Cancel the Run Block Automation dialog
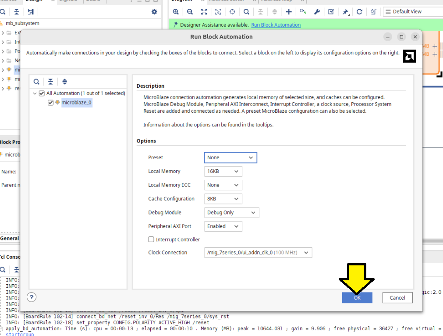This screenshot has height=336, width=443. coord(397,297)
